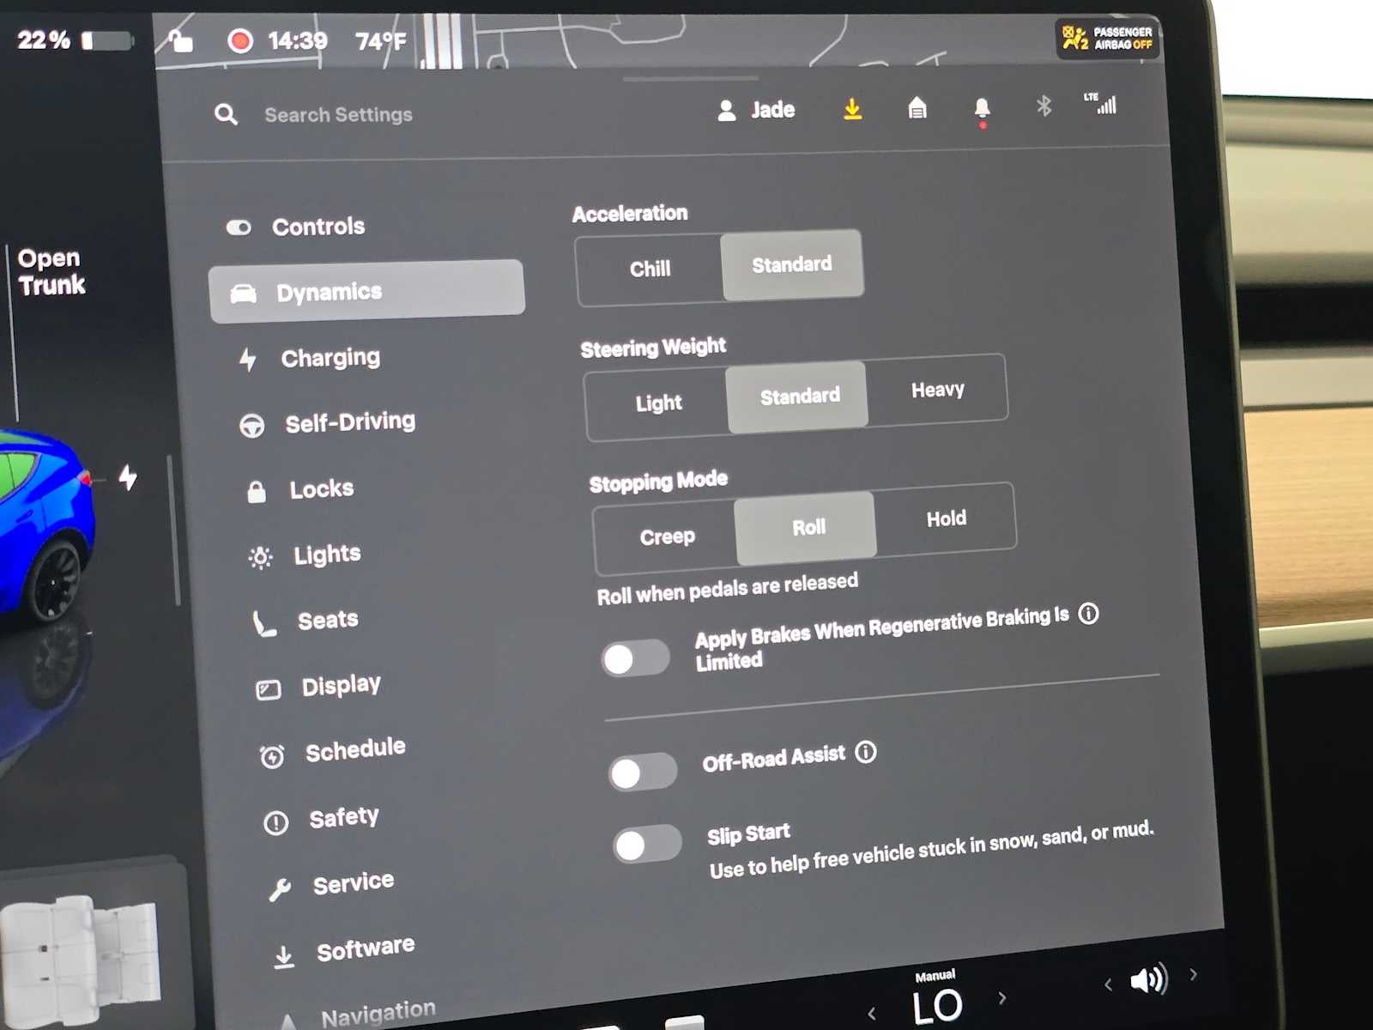Image resolution: width=1373 pixels, height=1030 pixels.
Task: Open the Locks settings
Action: [300, 489]
